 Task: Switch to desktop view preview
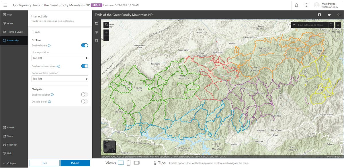click(121, 163)
